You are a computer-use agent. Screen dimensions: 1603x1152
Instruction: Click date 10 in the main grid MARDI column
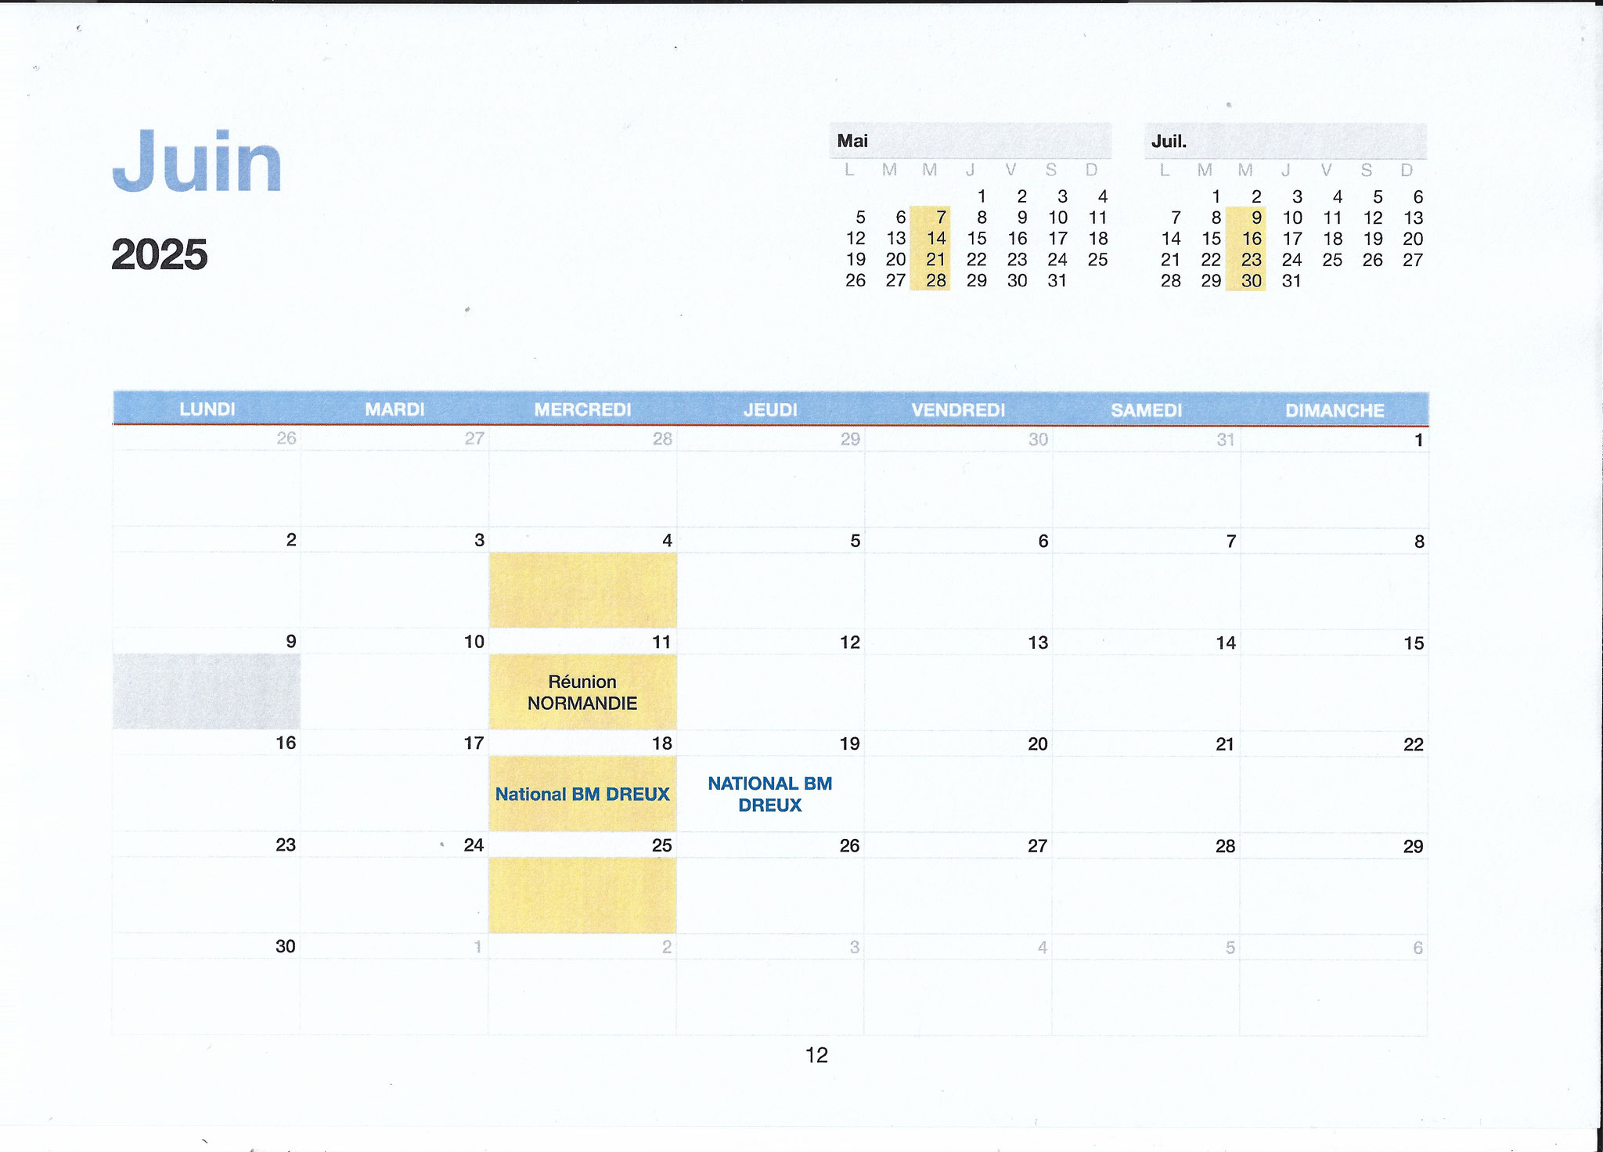474,642
